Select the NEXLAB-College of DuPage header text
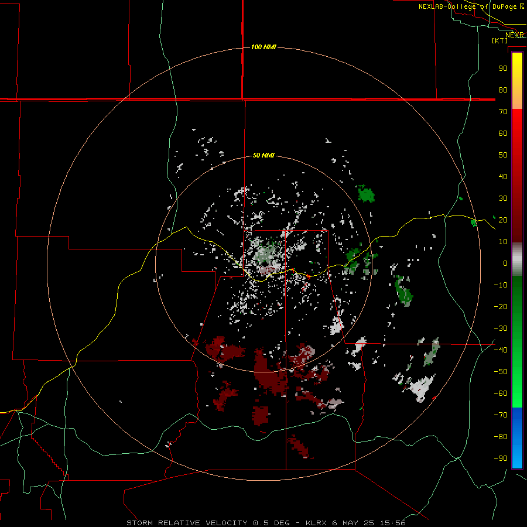Screen dimensions: 527x527 [x=471, y=6]
